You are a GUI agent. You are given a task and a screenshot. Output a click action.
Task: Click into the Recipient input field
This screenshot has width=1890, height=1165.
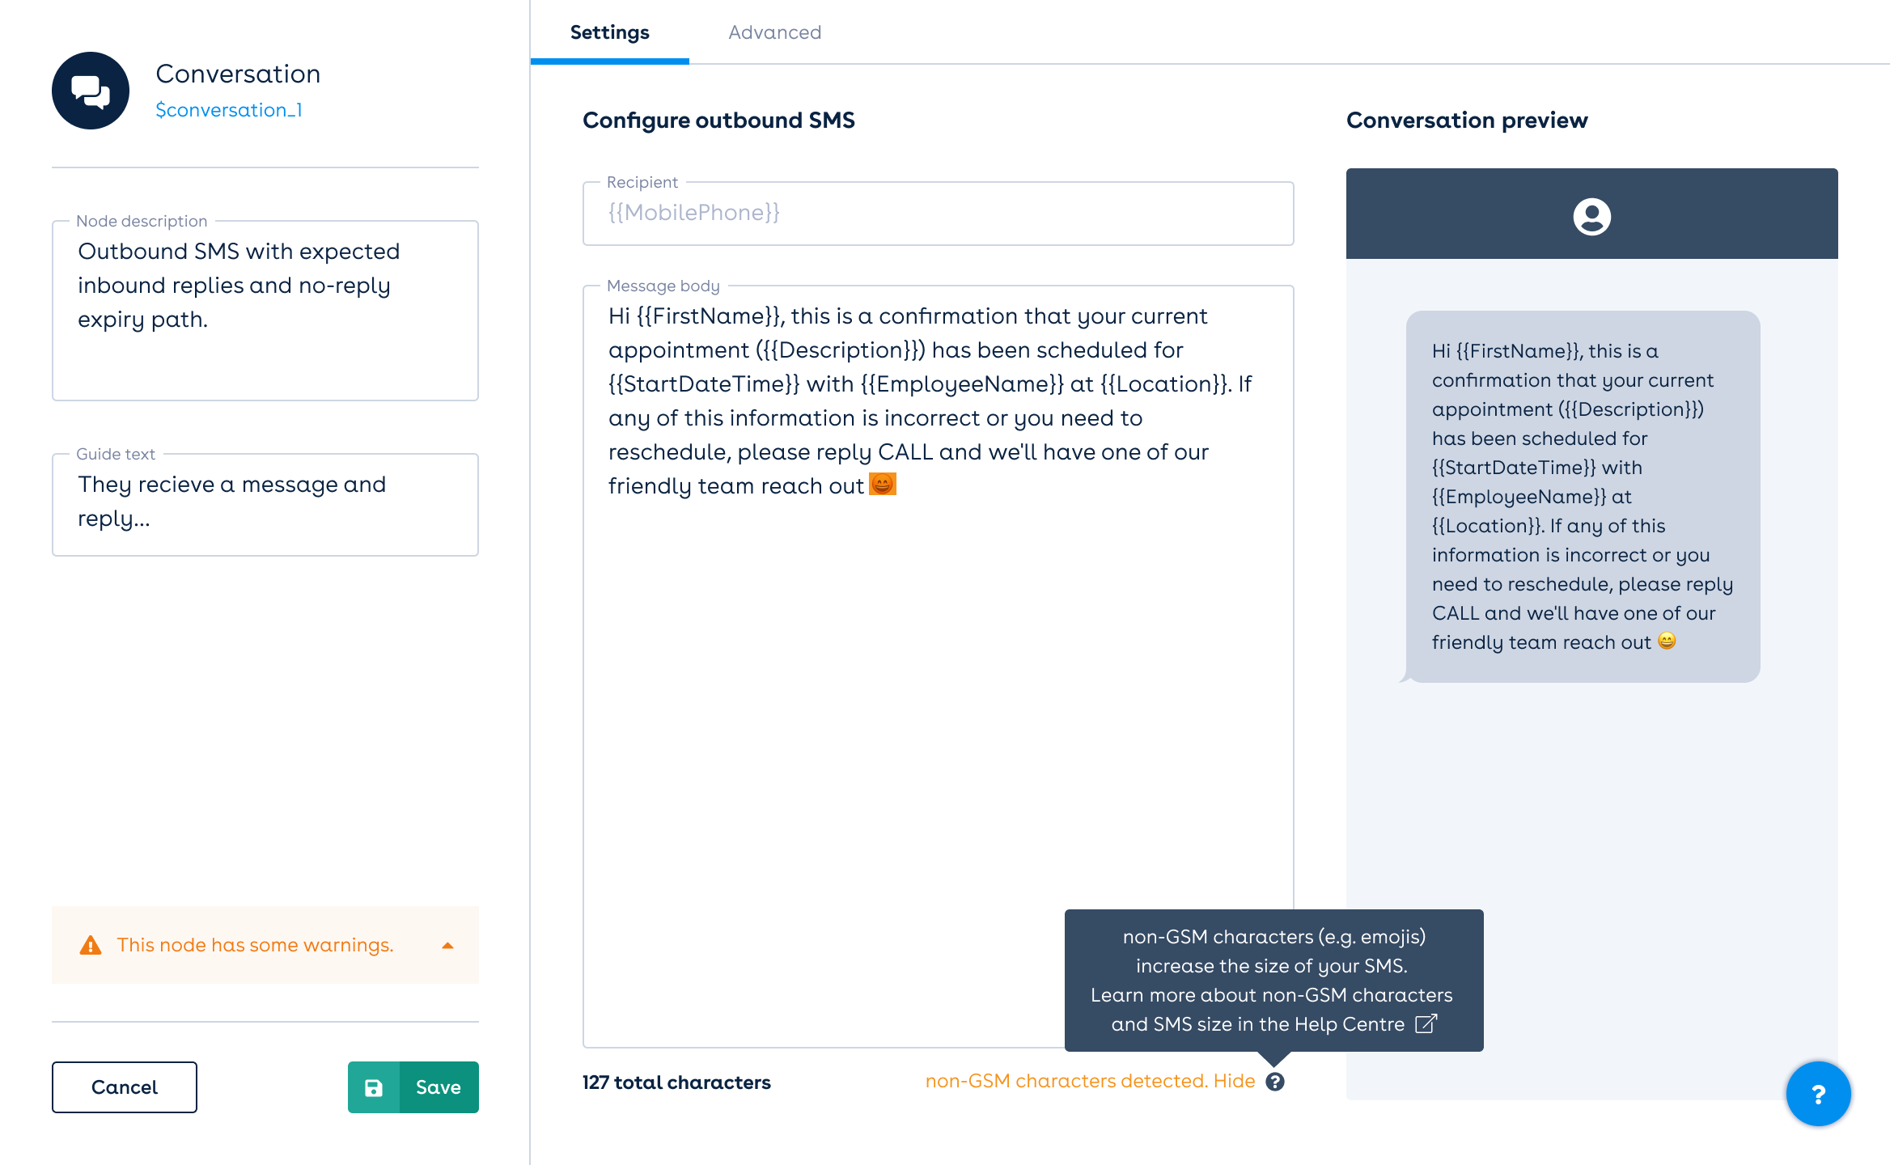[938, 214]
